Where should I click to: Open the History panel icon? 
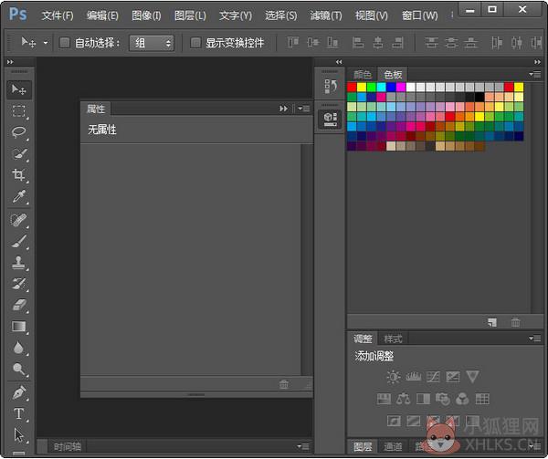[x=330, y=86]
